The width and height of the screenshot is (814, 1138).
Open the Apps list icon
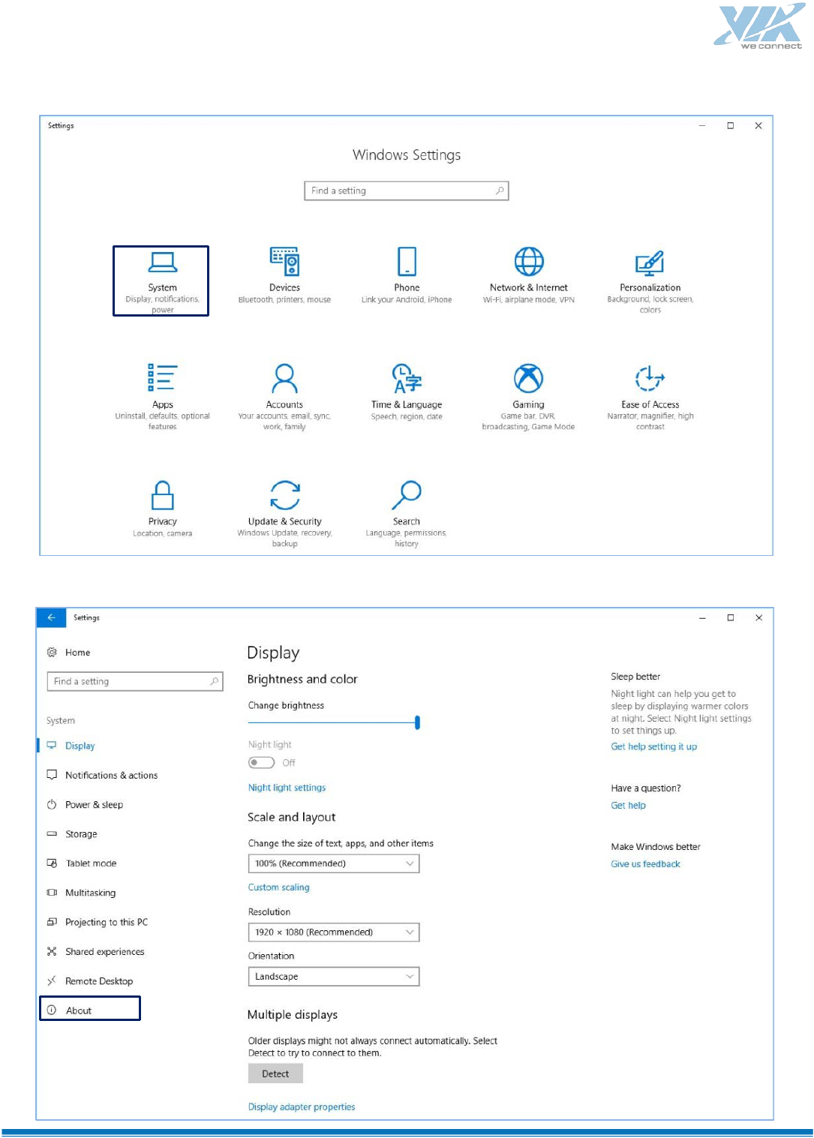tap(162, 377)
